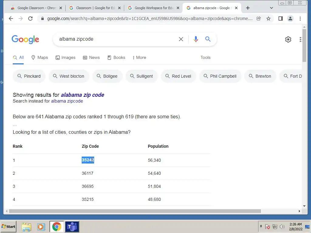Reload the current page
This screenshot has height=233, width=311.
(30, 19)
